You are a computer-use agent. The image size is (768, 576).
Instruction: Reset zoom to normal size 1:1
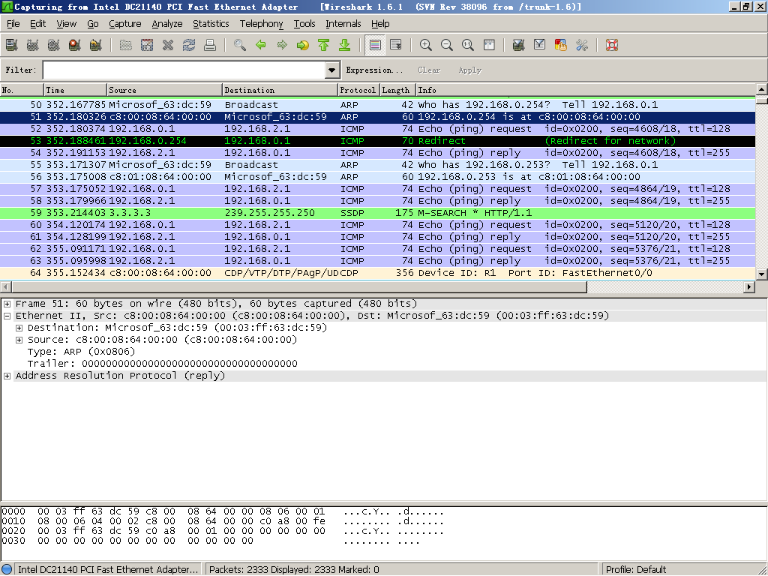[x=468, y=45]
